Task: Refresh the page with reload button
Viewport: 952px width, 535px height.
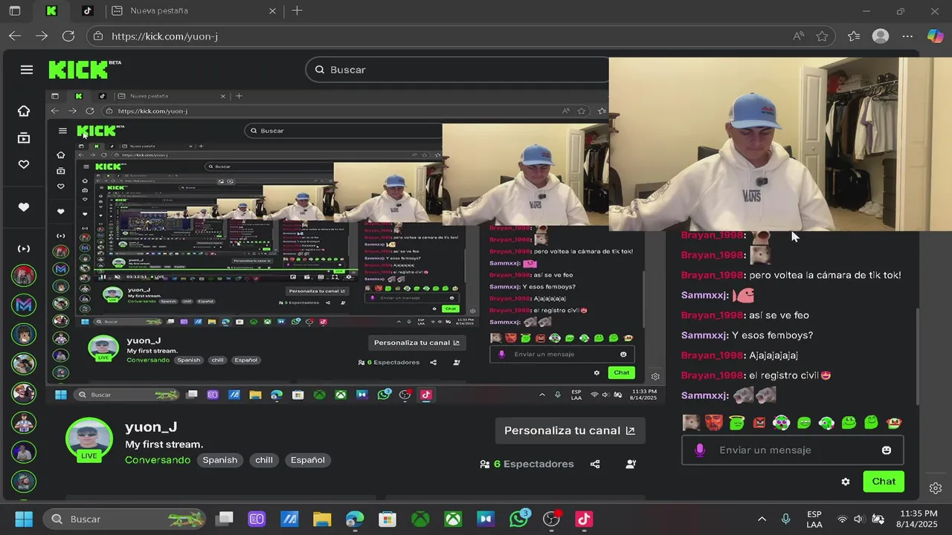Action: pyautogui.click(x=68, y=36)
